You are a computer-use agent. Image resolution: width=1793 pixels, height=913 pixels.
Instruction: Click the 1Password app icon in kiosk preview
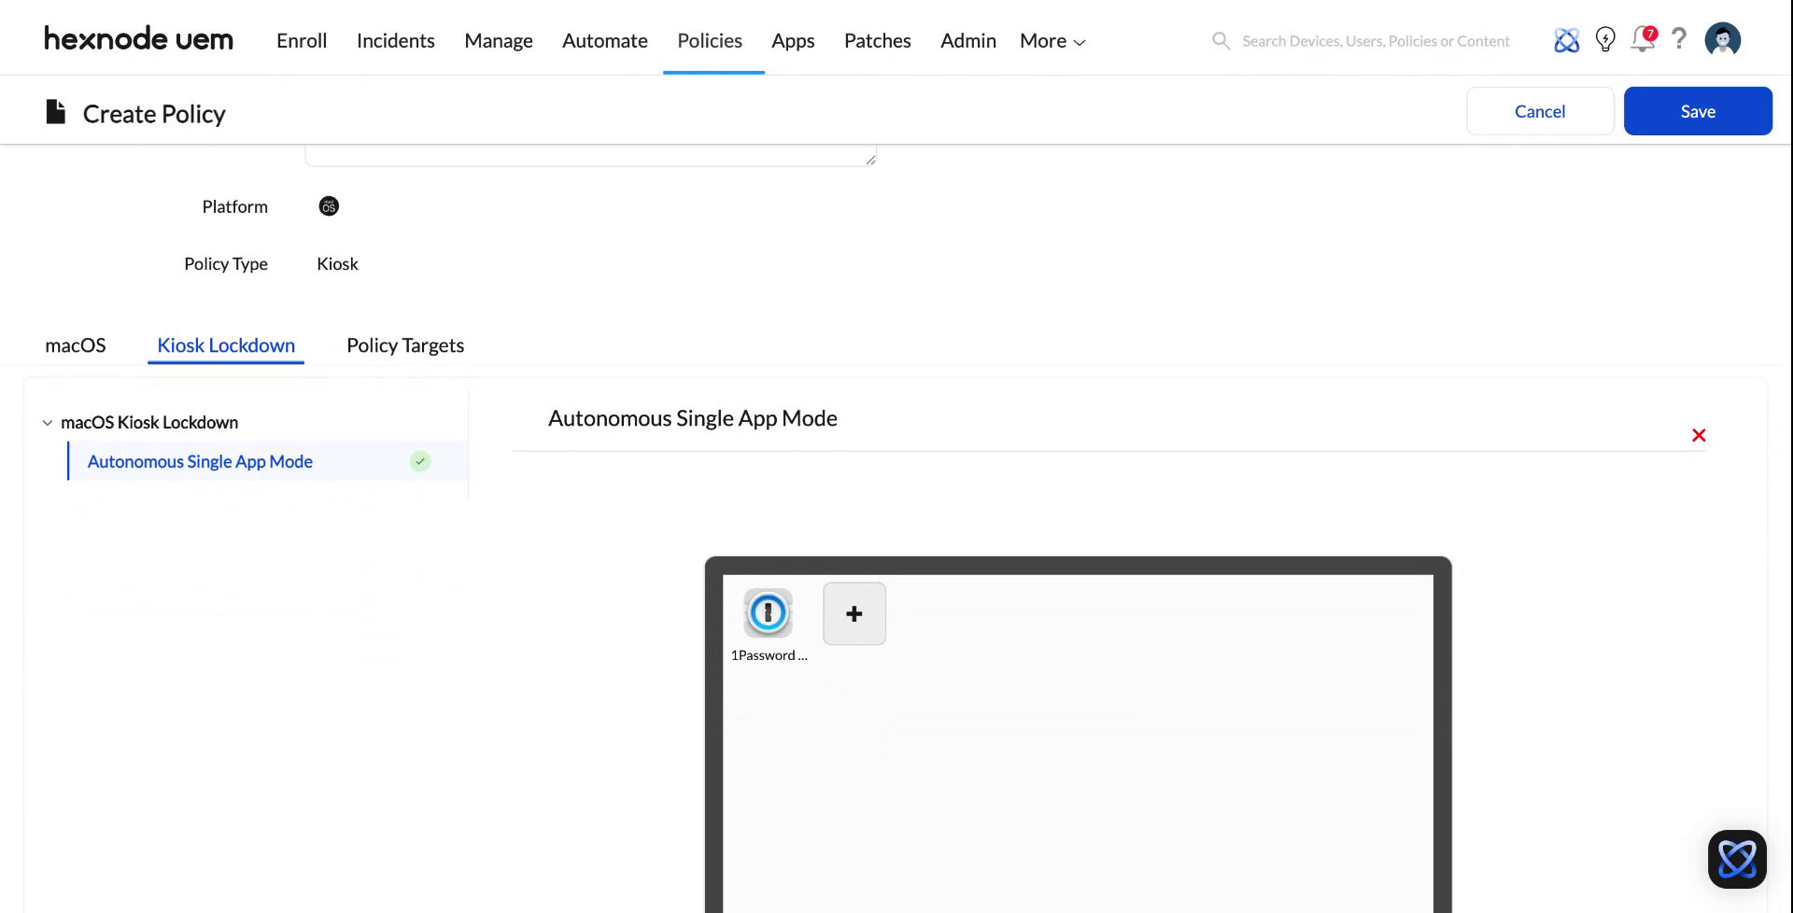pos(768,613)
